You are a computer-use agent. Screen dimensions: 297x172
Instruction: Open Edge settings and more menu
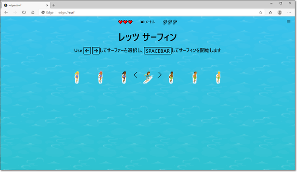tap(289, 13)
